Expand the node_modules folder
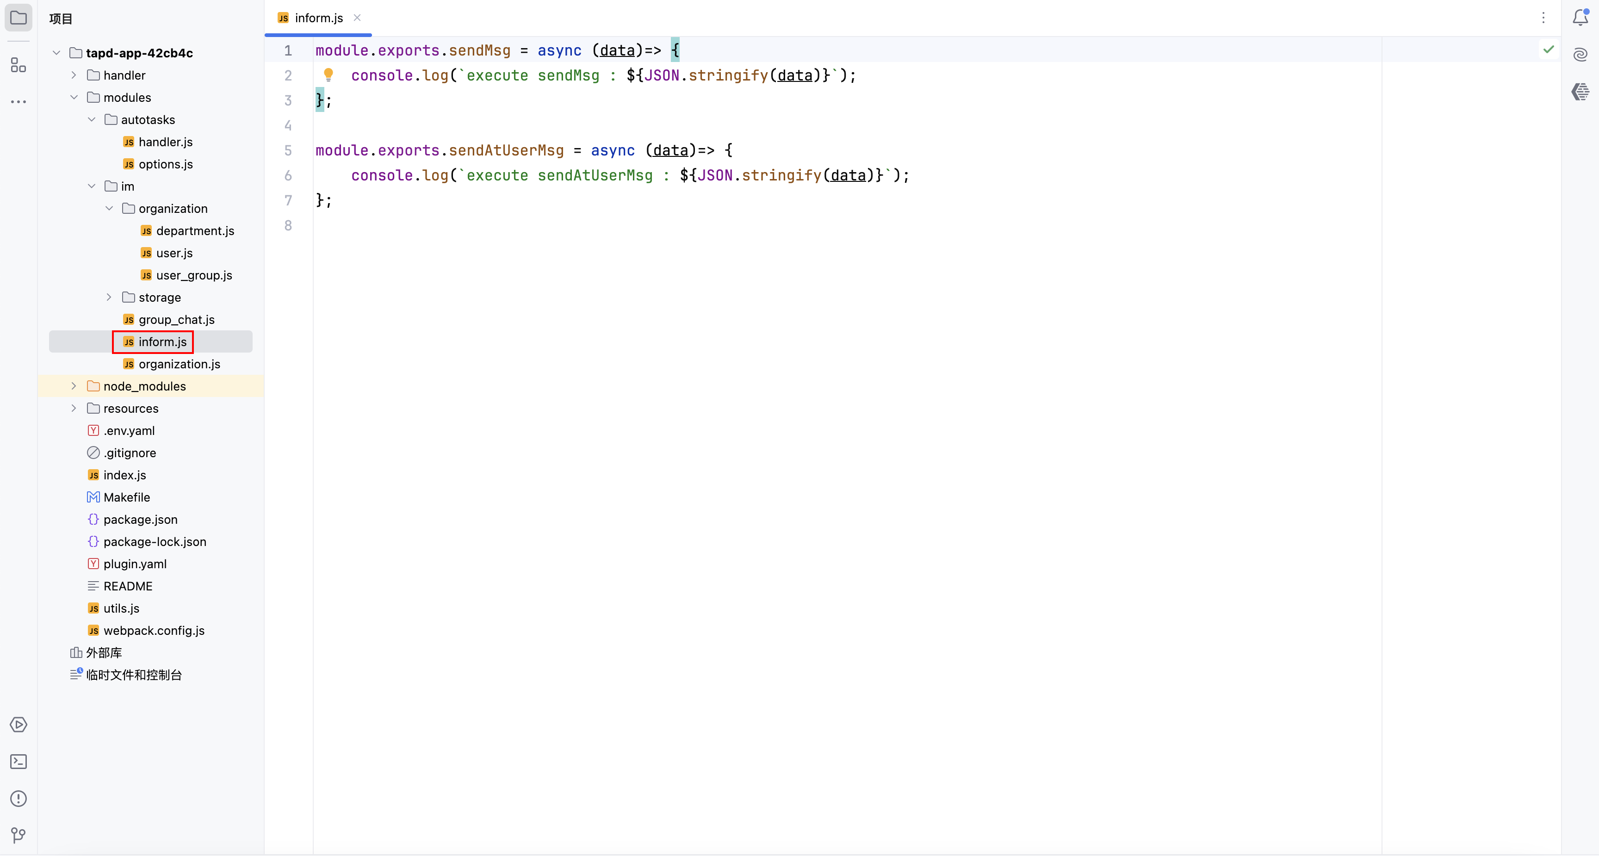 click(74, 386)
